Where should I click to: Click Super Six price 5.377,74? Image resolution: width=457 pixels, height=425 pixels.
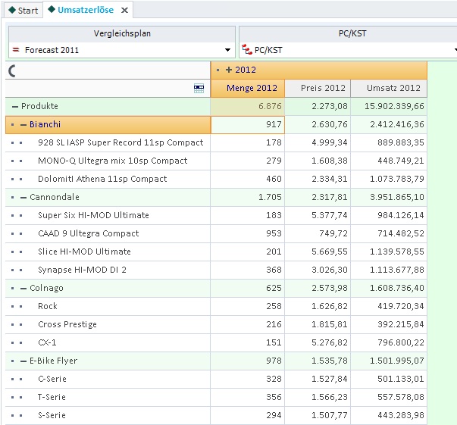pyautogui.click(x=318, y=215)
